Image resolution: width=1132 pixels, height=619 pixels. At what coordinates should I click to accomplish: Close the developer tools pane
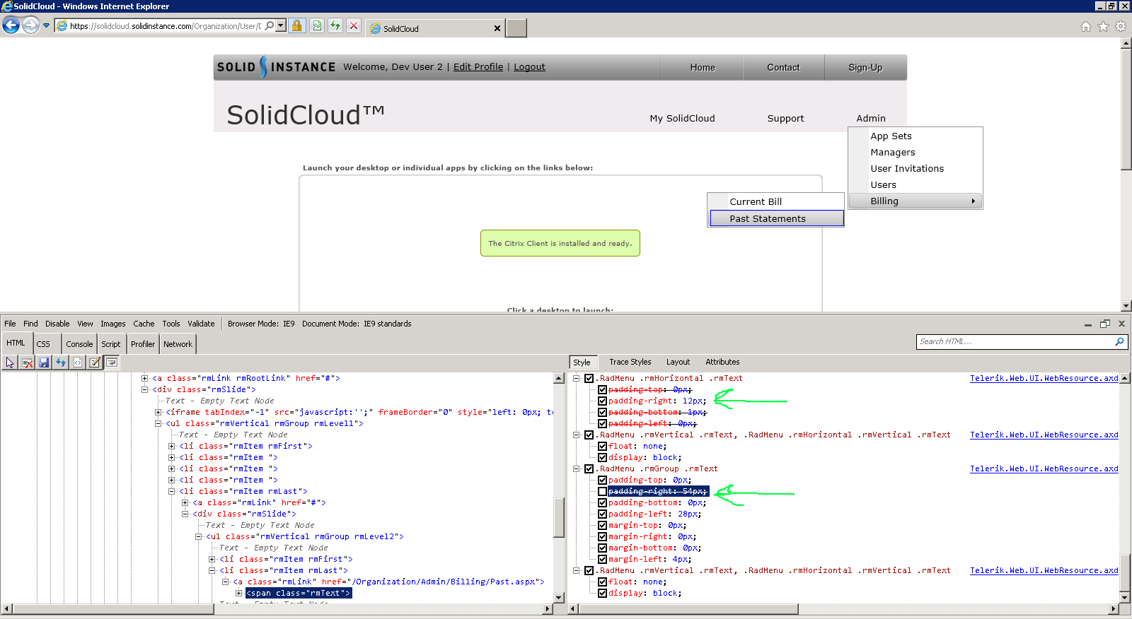click(1121, 324)
